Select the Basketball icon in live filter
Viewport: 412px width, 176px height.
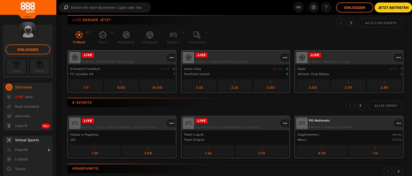point(126,35)
